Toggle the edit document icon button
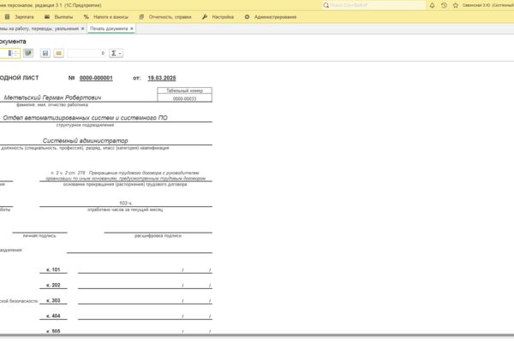This screenshot has width=514, height=342. pos(28,53)
